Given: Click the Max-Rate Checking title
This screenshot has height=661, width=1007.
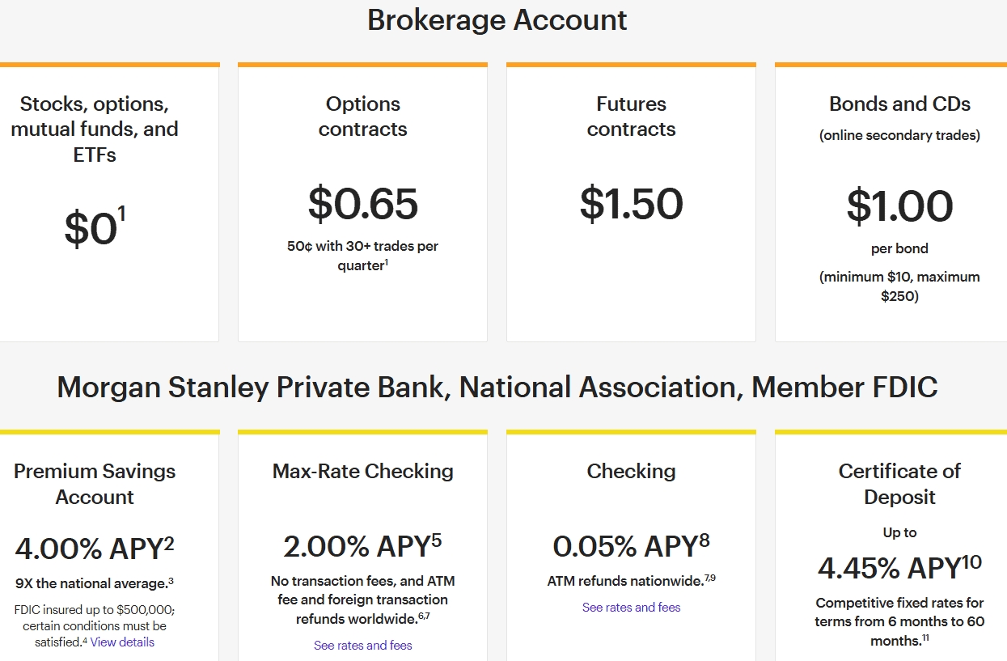Looking at the screenshot, I should point(363,472).
